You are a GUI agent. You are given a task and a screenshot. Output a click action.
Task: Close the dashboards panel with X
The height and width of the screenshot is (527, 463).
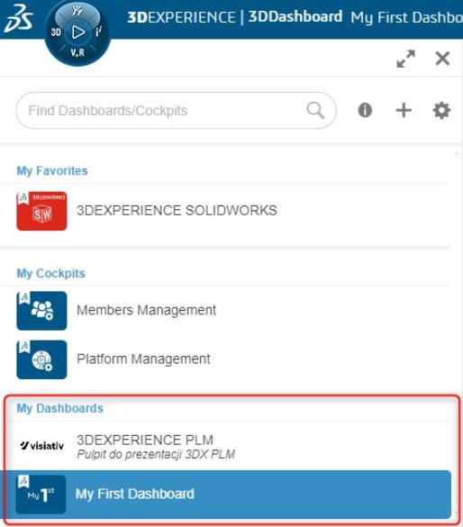pyautogui.click(x=442, y=59)
